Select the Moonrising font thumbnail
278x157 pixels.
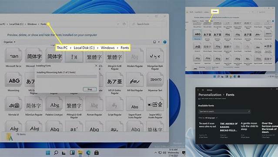pyautogui.click(x=13, y=82)
